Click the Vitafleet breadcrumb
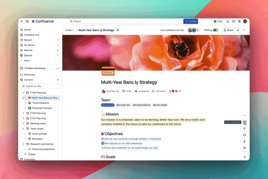The height and width of the screenshot is (179, 268). [69, 30]
